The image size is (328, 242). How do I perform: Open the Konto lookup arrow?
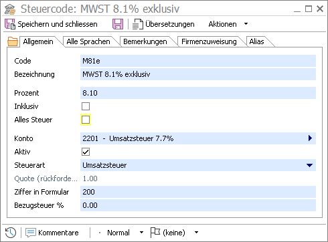click(310, 138)
